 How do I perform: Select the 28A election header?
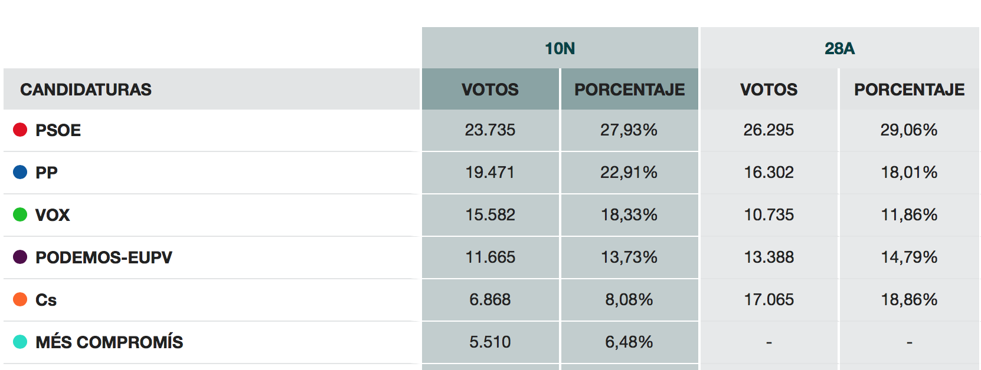pyautogui.click(x=839, y=48)
